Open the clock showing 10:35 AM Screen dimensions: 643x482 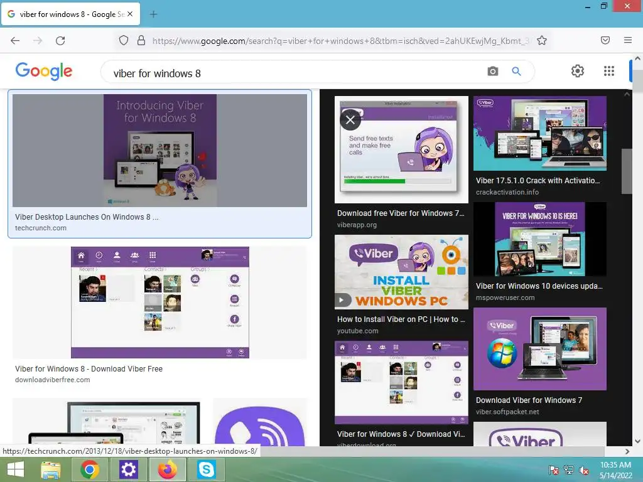(x=615, y=469)
